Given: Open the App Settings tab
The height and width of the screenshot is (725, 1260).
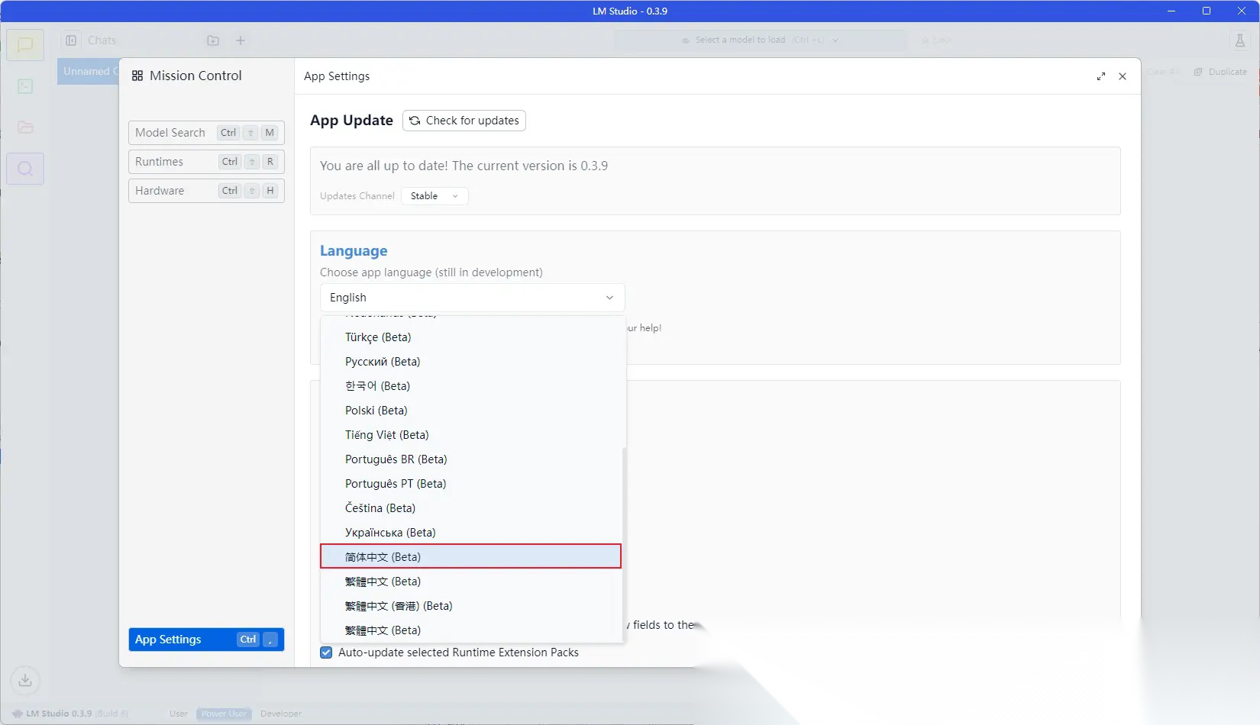Looking at the screenshot, I should (206, 640).
